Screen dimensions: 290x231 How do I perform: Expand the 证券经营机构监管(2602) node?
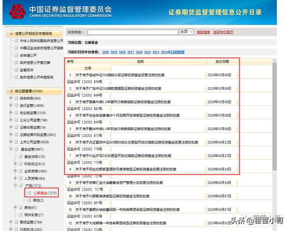pyautogui.click(x=11, y=134)
